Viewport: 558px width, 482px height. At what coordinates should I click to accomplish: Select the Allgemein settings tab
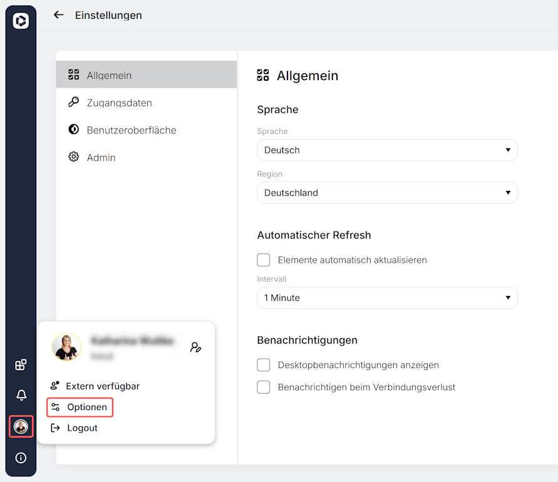109,75
